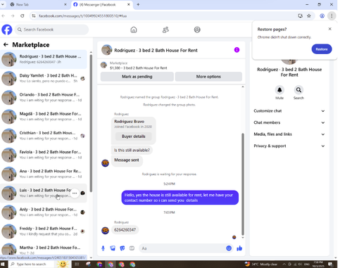This screenshot has width=352, height=268.
Task: Open a new browser tab with plus
Action: click(138, 4)
